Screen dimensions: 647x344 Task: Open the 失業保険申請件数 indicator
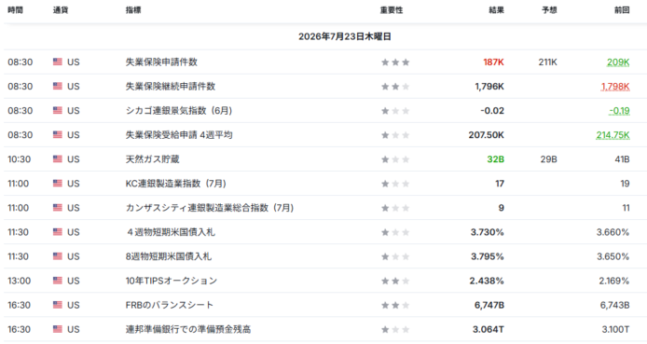tap(161, 62)
